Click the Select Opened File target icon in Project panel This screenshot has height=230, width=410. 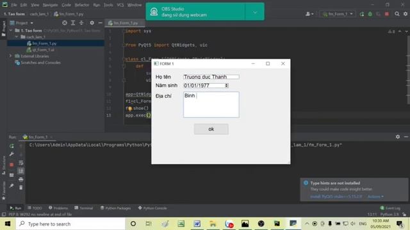click(65, 23)
